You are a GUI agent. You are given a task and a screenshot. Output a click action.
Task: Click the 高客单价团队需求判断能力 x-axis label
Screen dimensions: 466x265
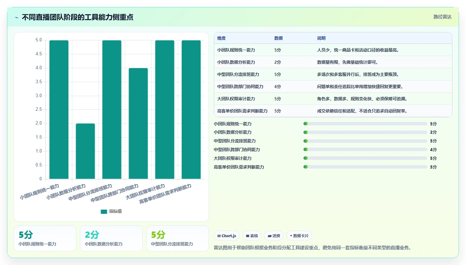coord(165,194)
